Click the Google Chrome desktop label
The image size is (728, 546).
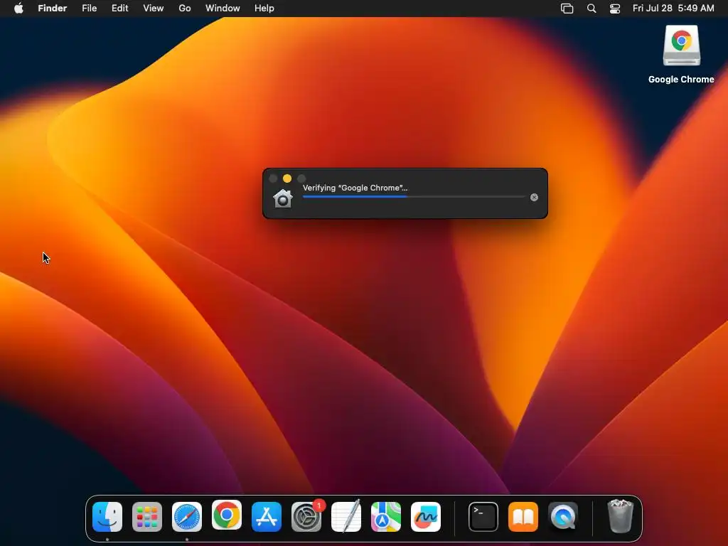point(681,80)
